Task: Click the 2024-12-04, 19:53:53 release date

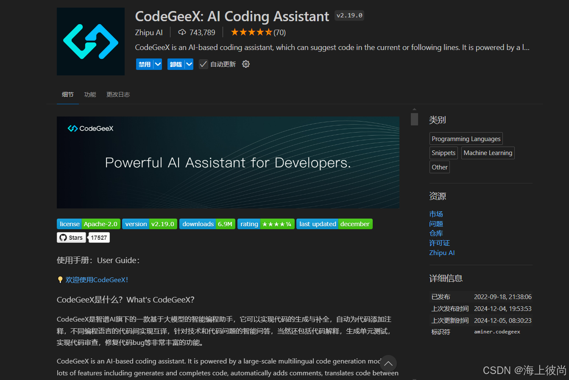Action: [x=503, y=309]
